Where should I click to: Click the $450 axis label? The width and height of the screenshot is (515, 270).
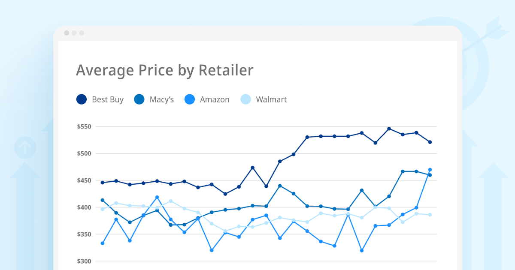point(84,180)
